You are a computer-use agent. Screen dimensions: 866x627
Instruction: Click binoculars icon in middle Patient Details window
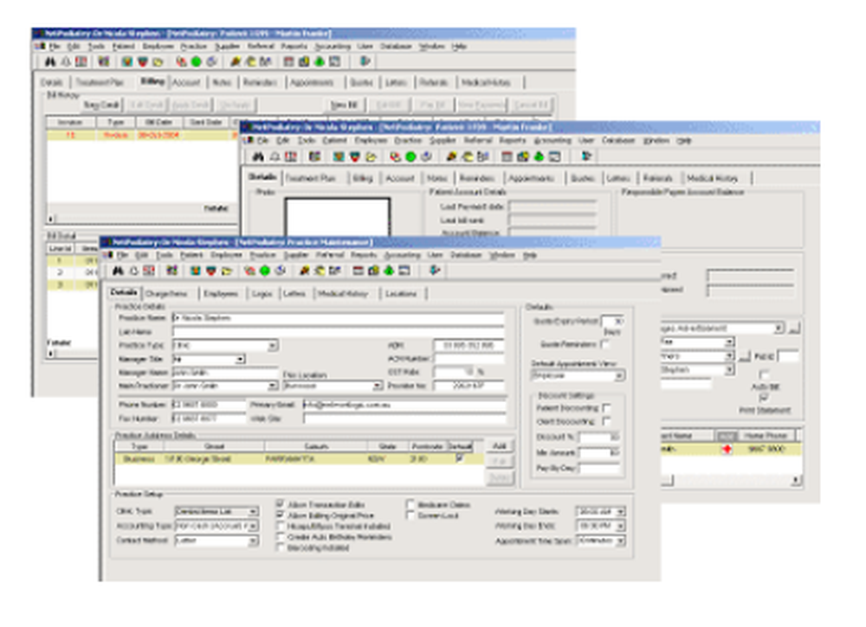tap(258, 157)
